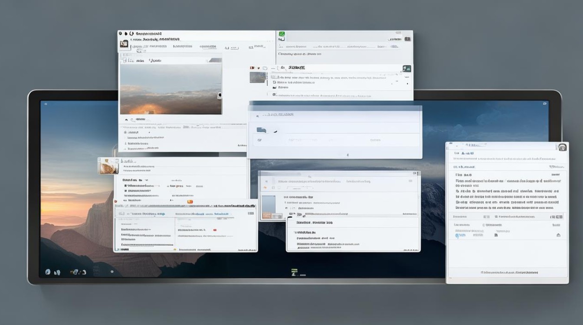This screenshot has height=325, width=583.
Task: Click the magnifier search icon in translucent dialog
Action: pos(258,116)
